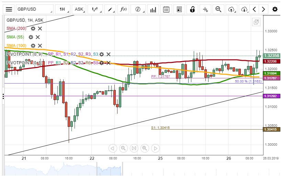The image size is (281, 178).
Task: Toggle the chart lock icon
Action: pos(192,9)
